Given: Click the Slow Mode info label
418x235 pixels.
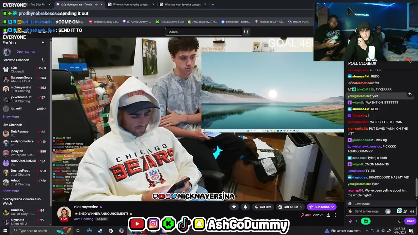Looking at the screenshot, I should [361, 204].
